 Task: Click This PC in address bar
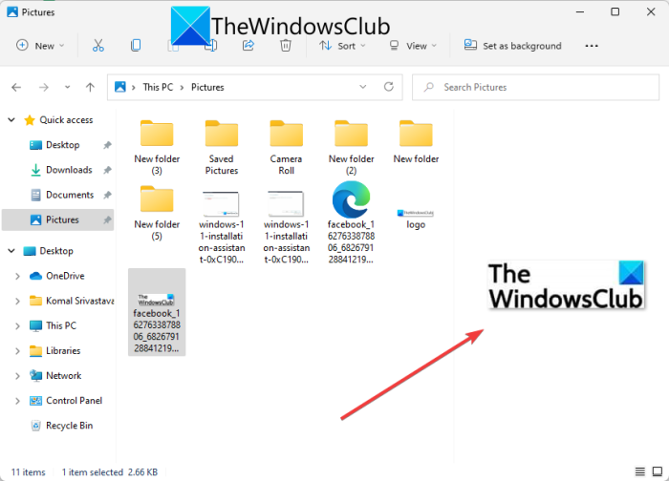(158, 88)
